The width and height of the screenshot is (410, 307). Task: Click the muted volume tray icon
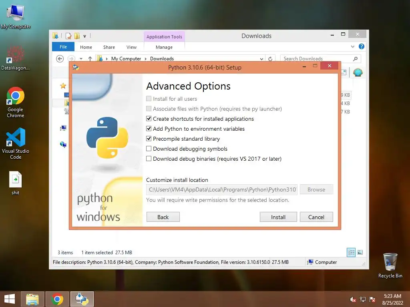pos(353,299)
